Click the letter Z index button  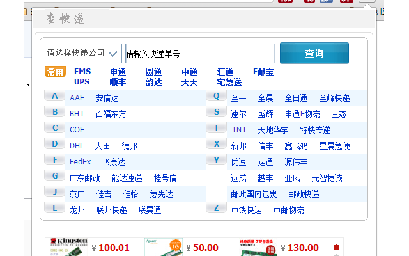click(x=216, y=207)
